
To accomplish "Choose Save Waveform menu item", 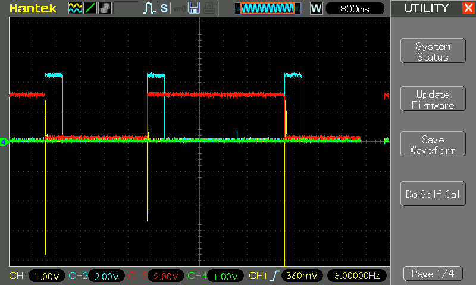I will point(433,145).
